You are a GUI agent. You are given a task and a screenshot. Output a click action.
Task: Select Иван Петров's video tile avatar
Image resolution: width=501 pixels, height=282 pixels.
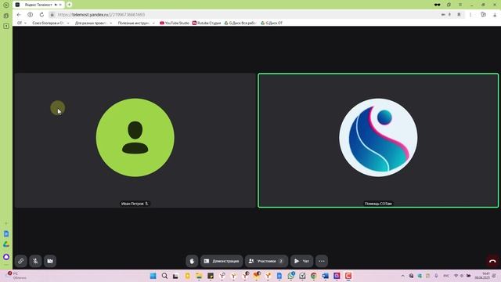pyautogui.click(x=135, y=138)
